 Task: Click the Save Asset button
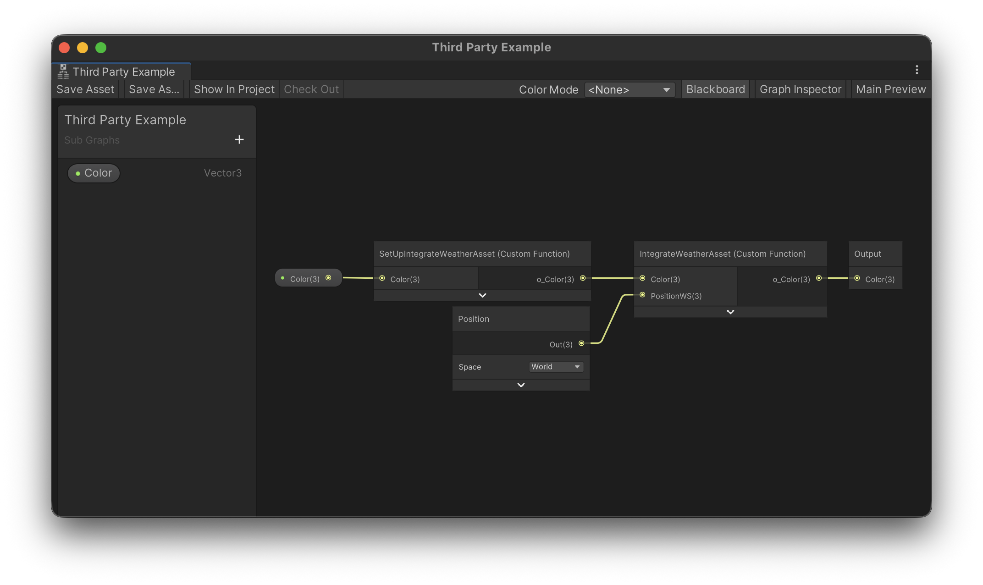pos(85,89)
